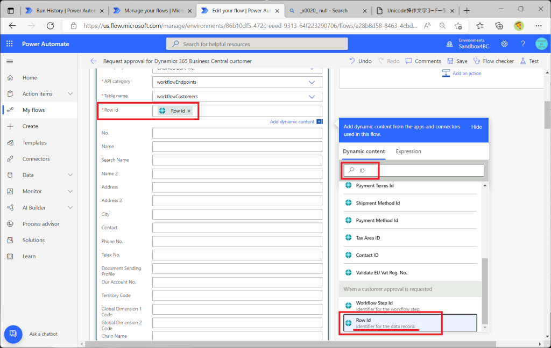The height and width of the screenshot is (348, 551).
Task: Open Solutions icon in sidebar
Action: point(10,240)
